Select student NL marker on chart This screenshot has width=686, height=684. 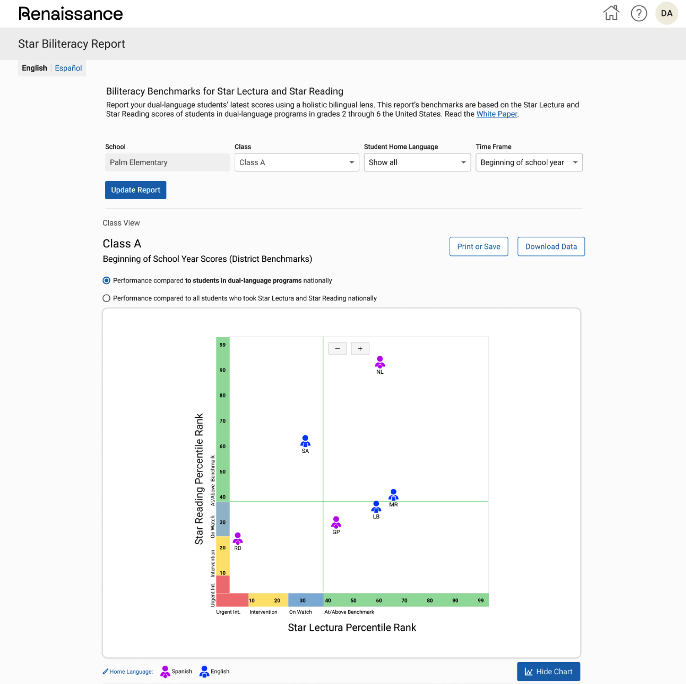(380, 362)
